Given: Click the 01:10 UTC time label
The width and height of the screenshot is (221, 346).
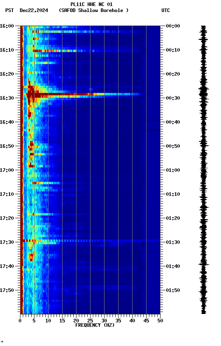Looking at the screenshot, I should point(173,194).
